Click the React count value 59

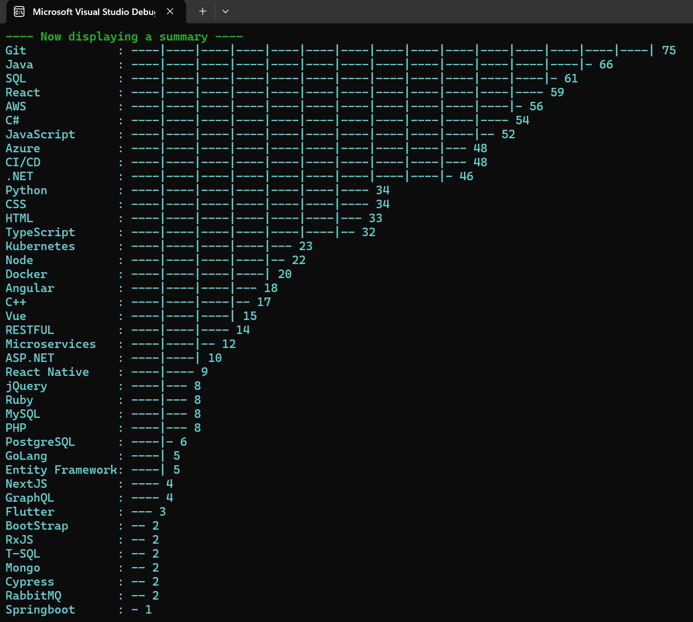pos(557,92)
